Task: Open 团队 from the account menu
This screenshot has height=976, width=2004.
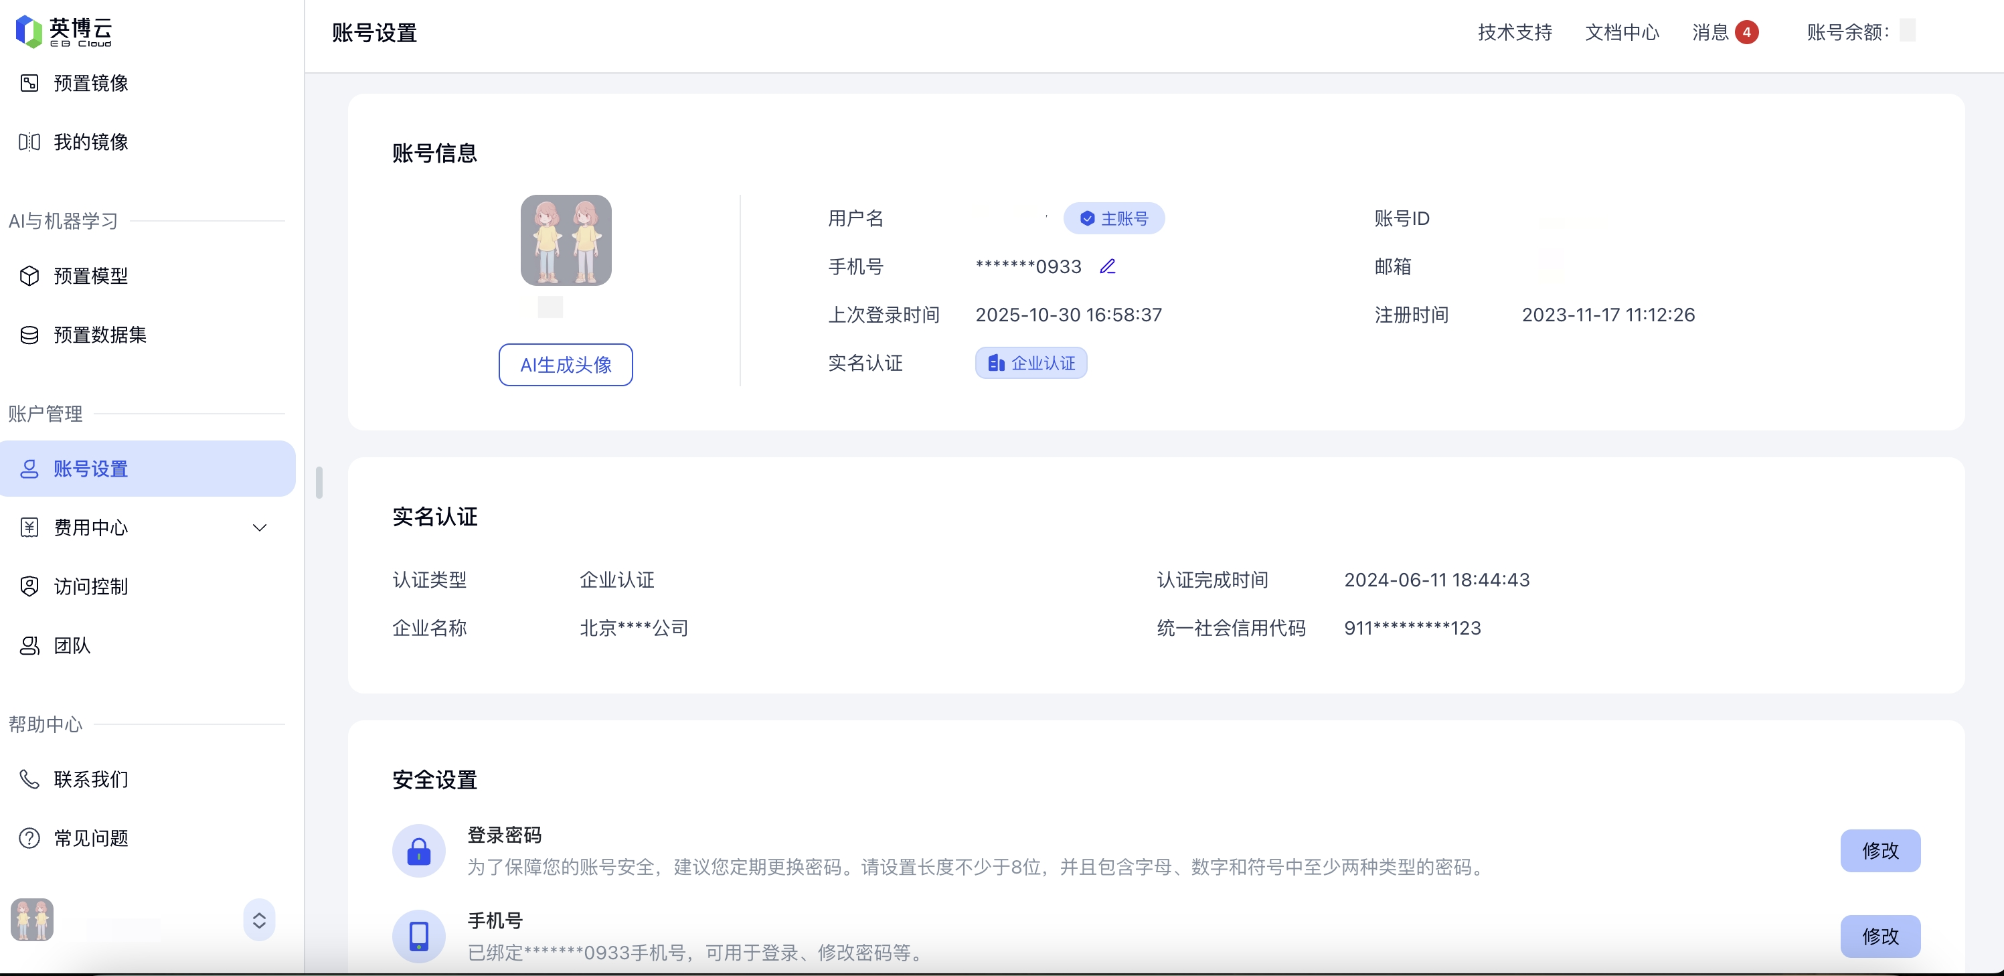Action: tap(72, 645)
